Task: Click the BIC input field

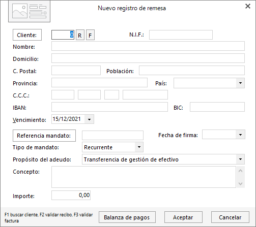Action: [x=217, y=107]
